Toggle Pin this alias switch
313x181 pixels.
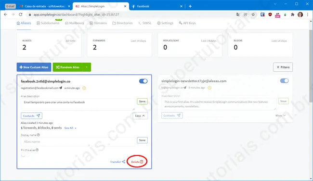[x=25, y=155]
